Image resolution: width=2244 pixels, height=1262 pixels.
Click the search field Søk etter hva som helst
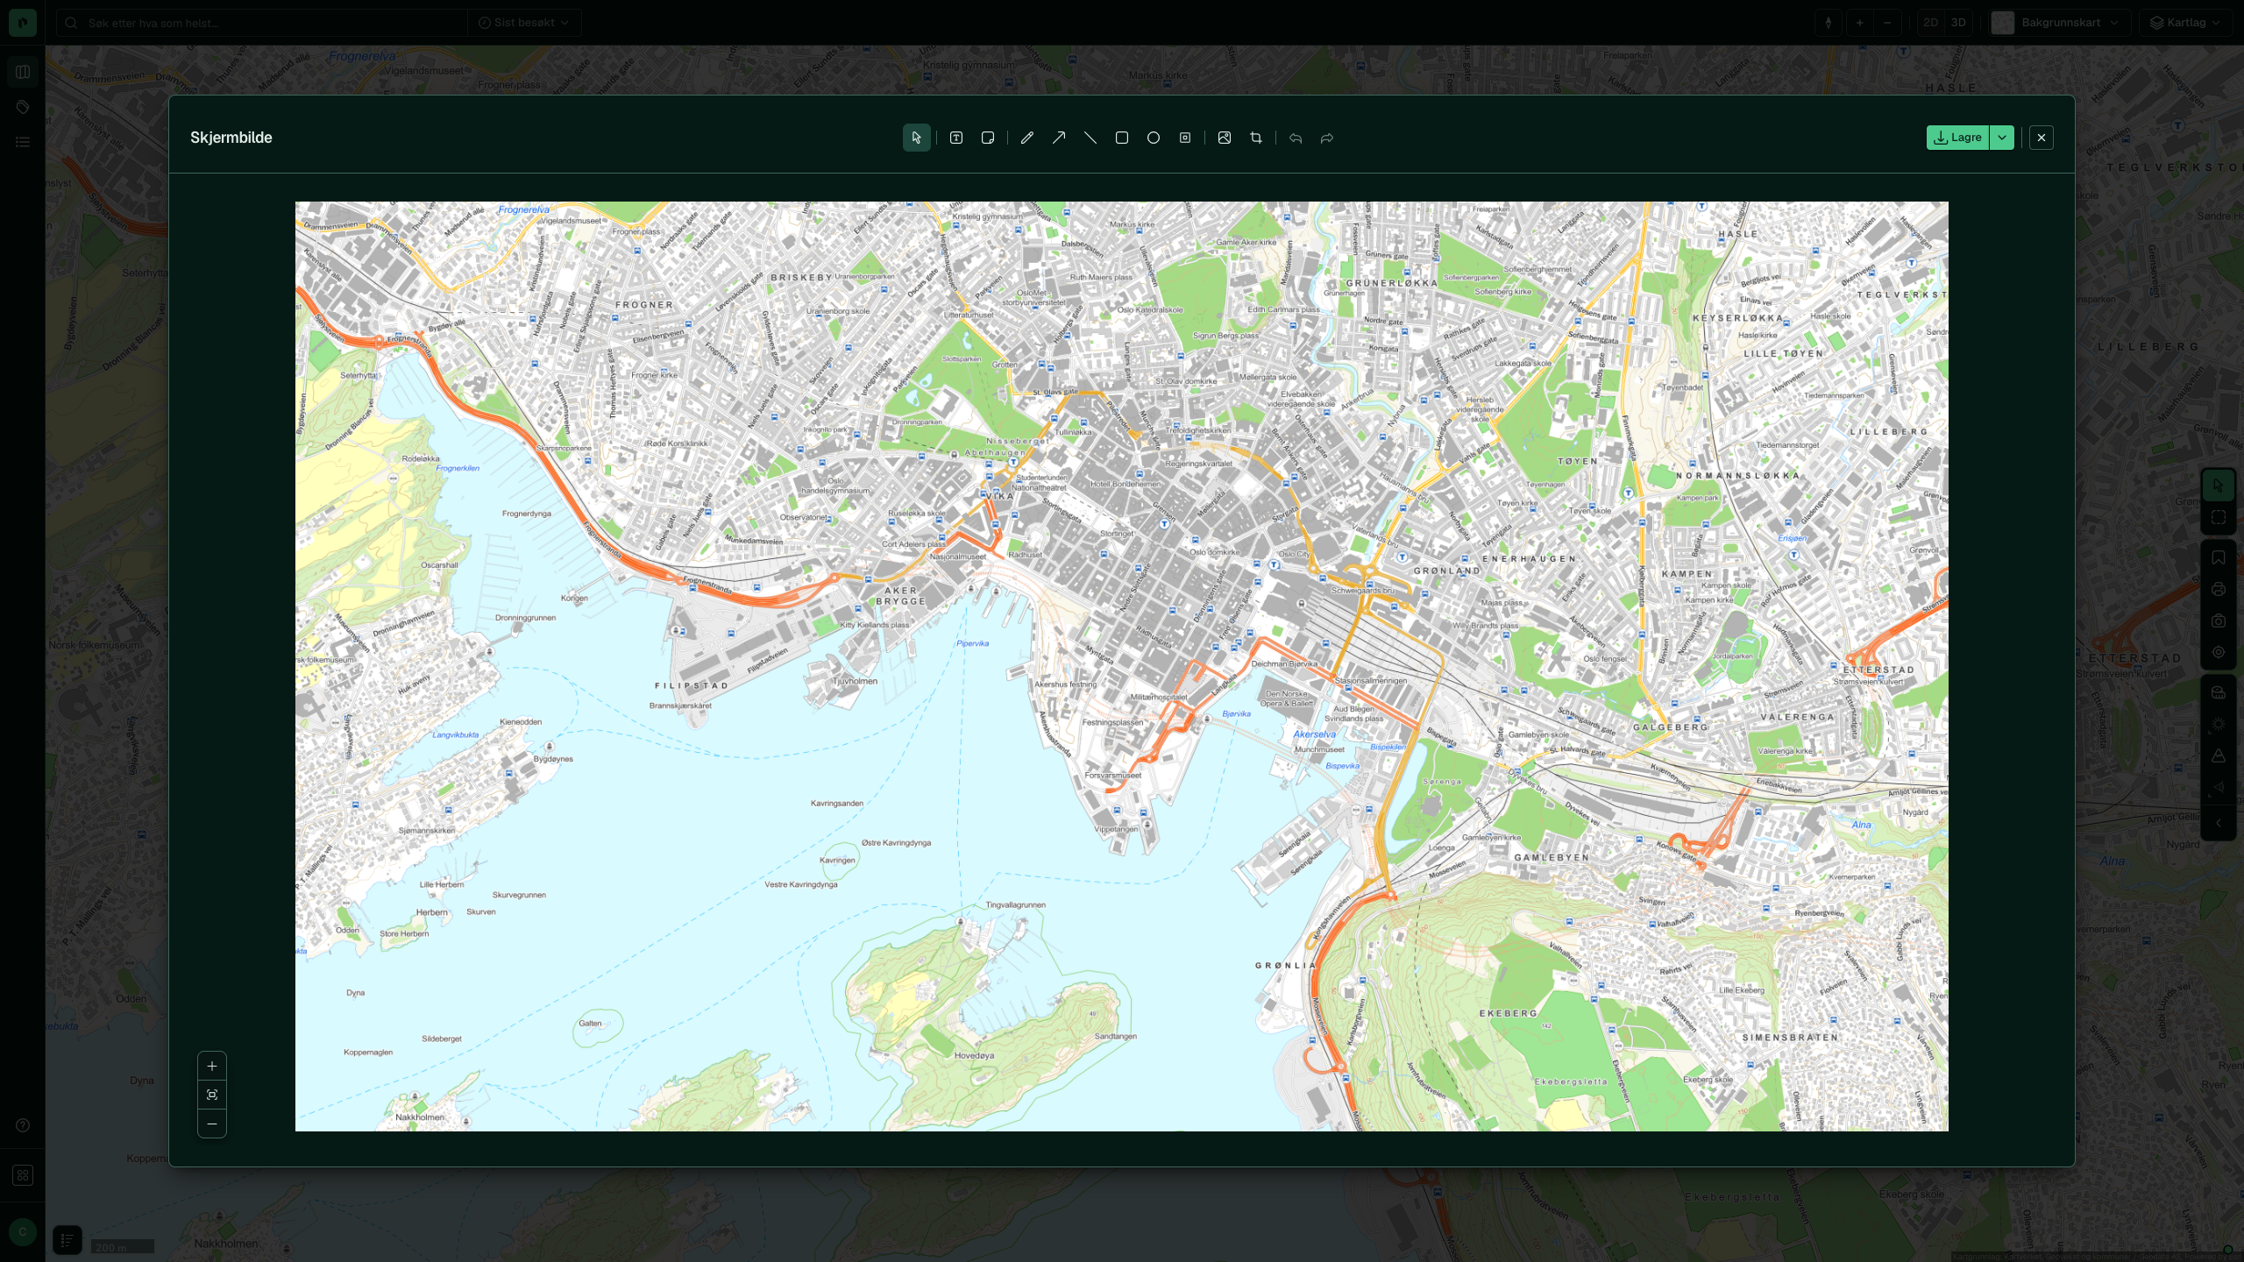click(x=263, y=23)
